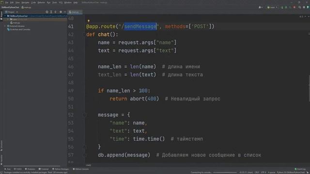Open IDE settings gear in top toolbar
This screenshot has height=174, width=310.
tap(304, 7)
